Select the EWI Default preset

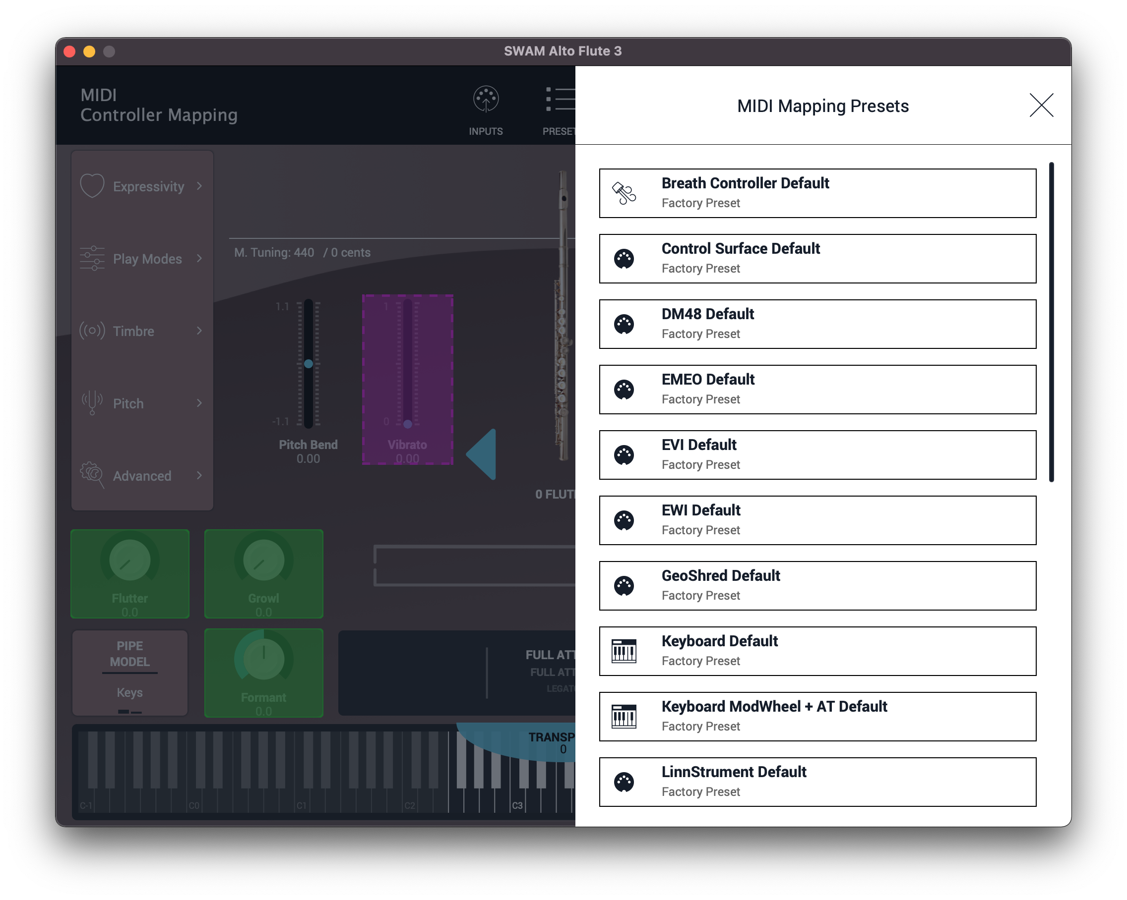pyautogui.click(x=817, y=520)
